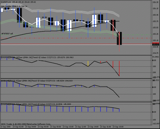Click the 23 Sep 08:00 time label
The height and width of the screenshot is (129, 160).
56,127
